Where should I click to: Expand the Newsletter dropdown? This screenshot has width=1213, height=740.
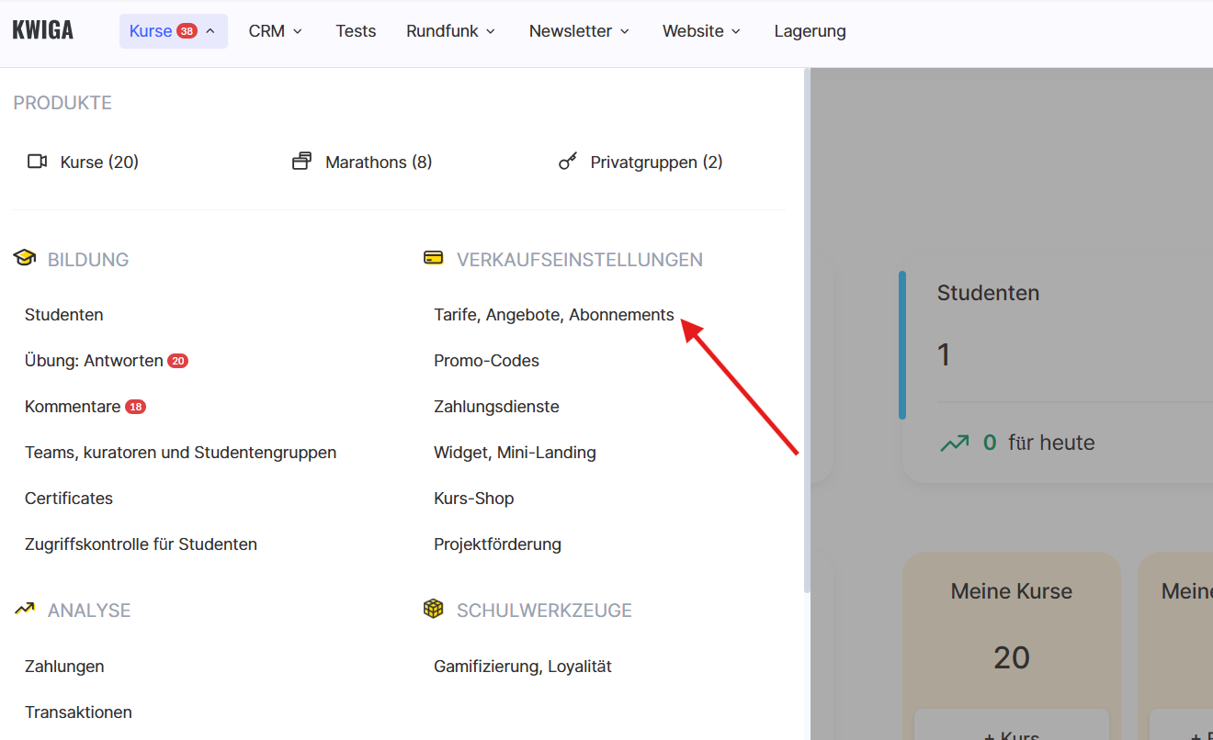tap(579, 31)
